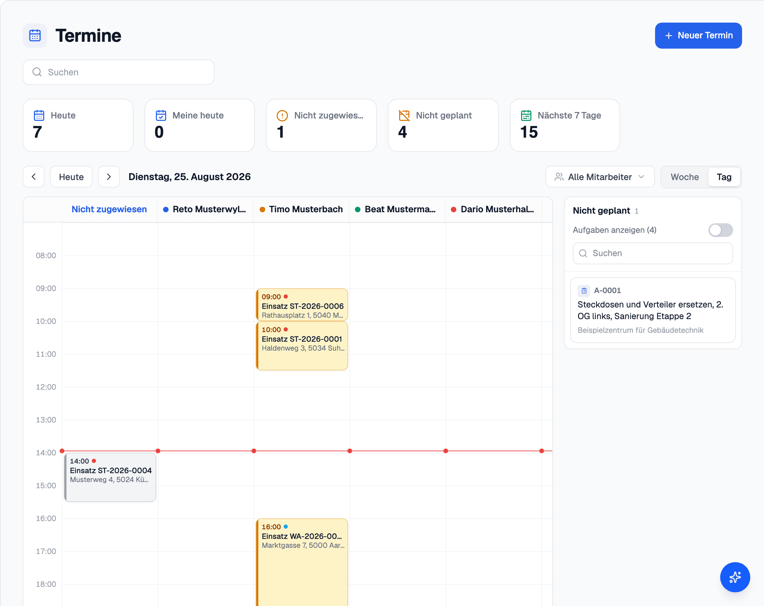Viewport: 764px width, 606px height.
Task: Open appointment Einsatz ST-2026-0001 at 10:00
Action: tap(302, 346)
